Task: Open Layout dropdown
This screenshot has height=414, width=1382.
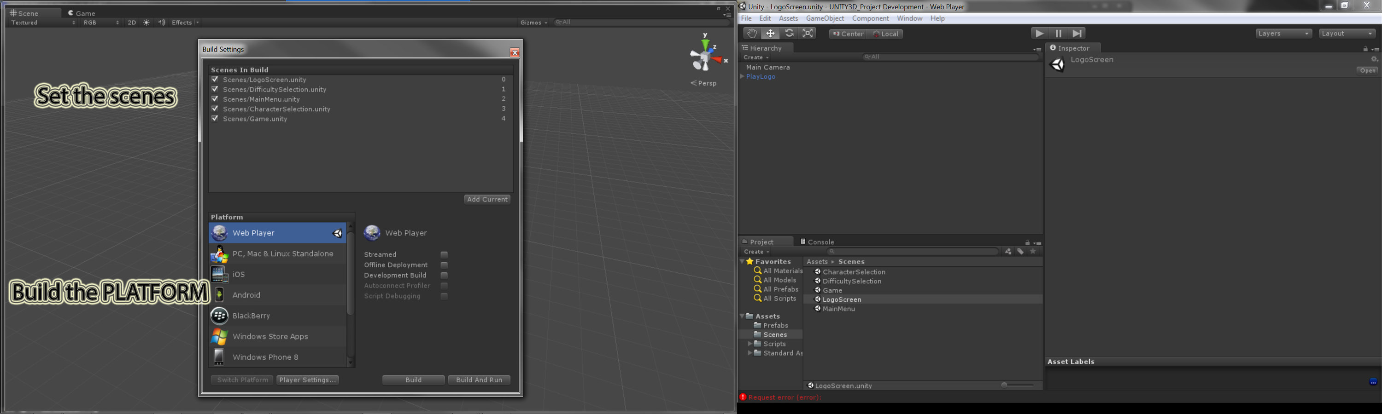Action: (x=1347, y=34)
